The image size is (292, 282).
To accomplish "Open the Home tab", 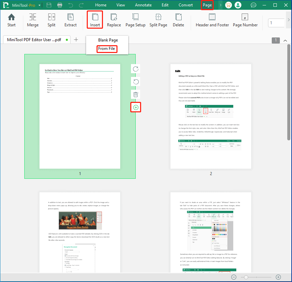I will [101, 5].
